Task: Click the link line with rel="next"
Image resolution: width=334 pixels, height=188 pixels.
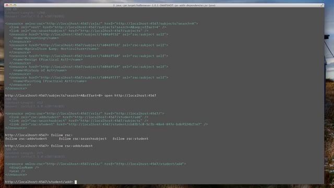Action: pos(88,27)
